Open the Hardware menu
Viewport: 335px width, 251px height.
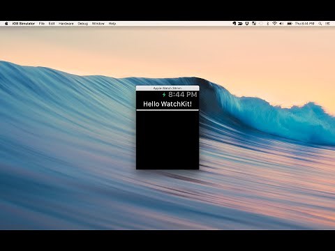[x=66, y=24]
